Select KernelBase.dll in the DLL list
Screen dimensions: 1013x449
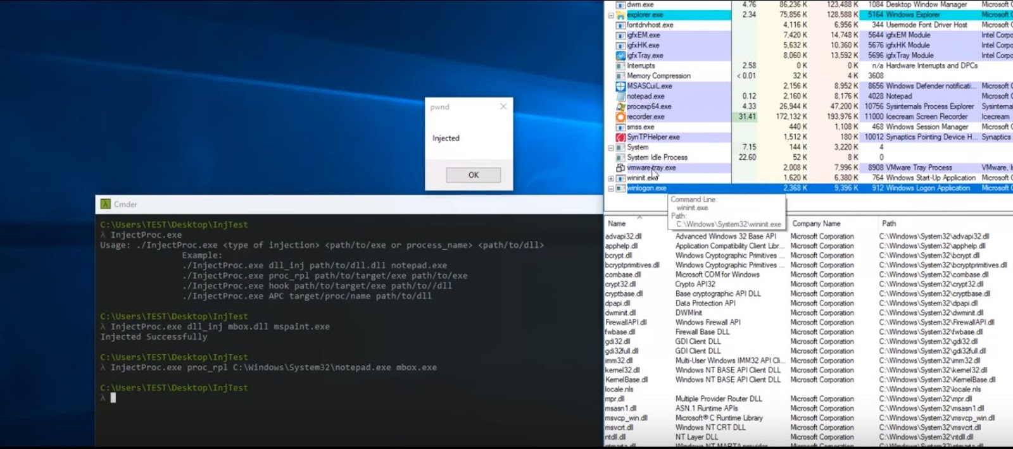click(x=627, y=379)
